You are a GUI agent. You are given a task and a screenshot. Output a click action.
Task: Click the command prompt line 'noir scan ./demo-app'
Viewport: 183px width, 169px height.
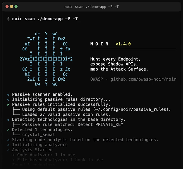(45, 19)
